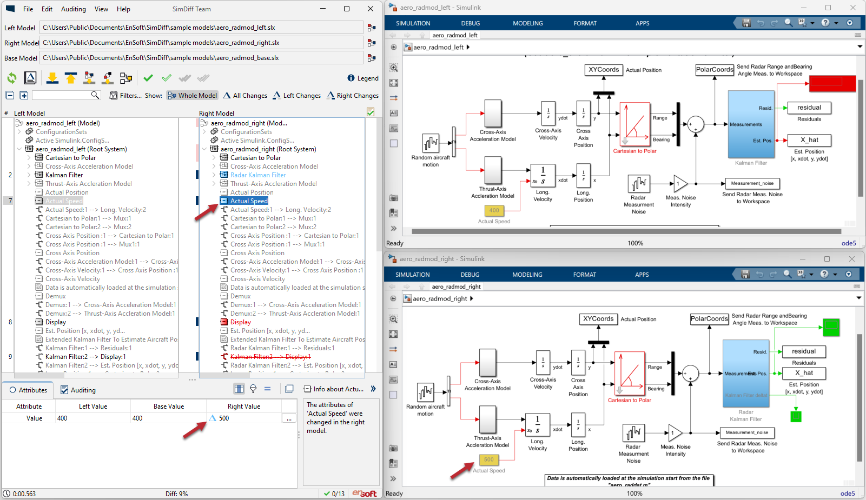Open the comparison report generation icon
Viewport: 866px width, 500px height.
[x=30, y=78]
